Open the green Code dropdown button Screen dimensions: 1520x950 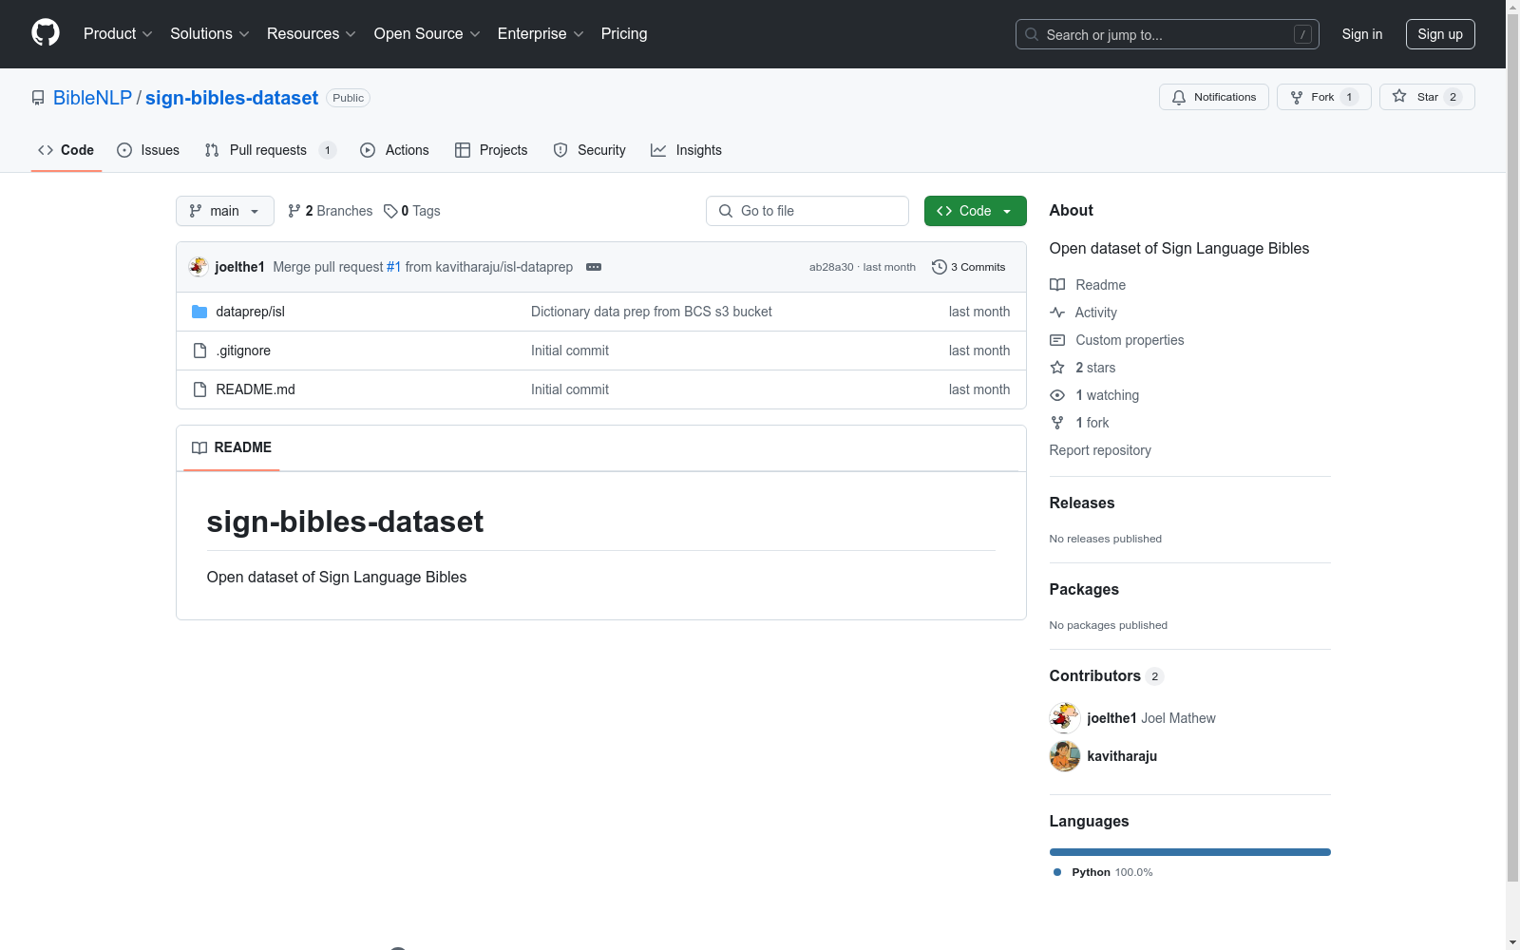pos(976,211)
